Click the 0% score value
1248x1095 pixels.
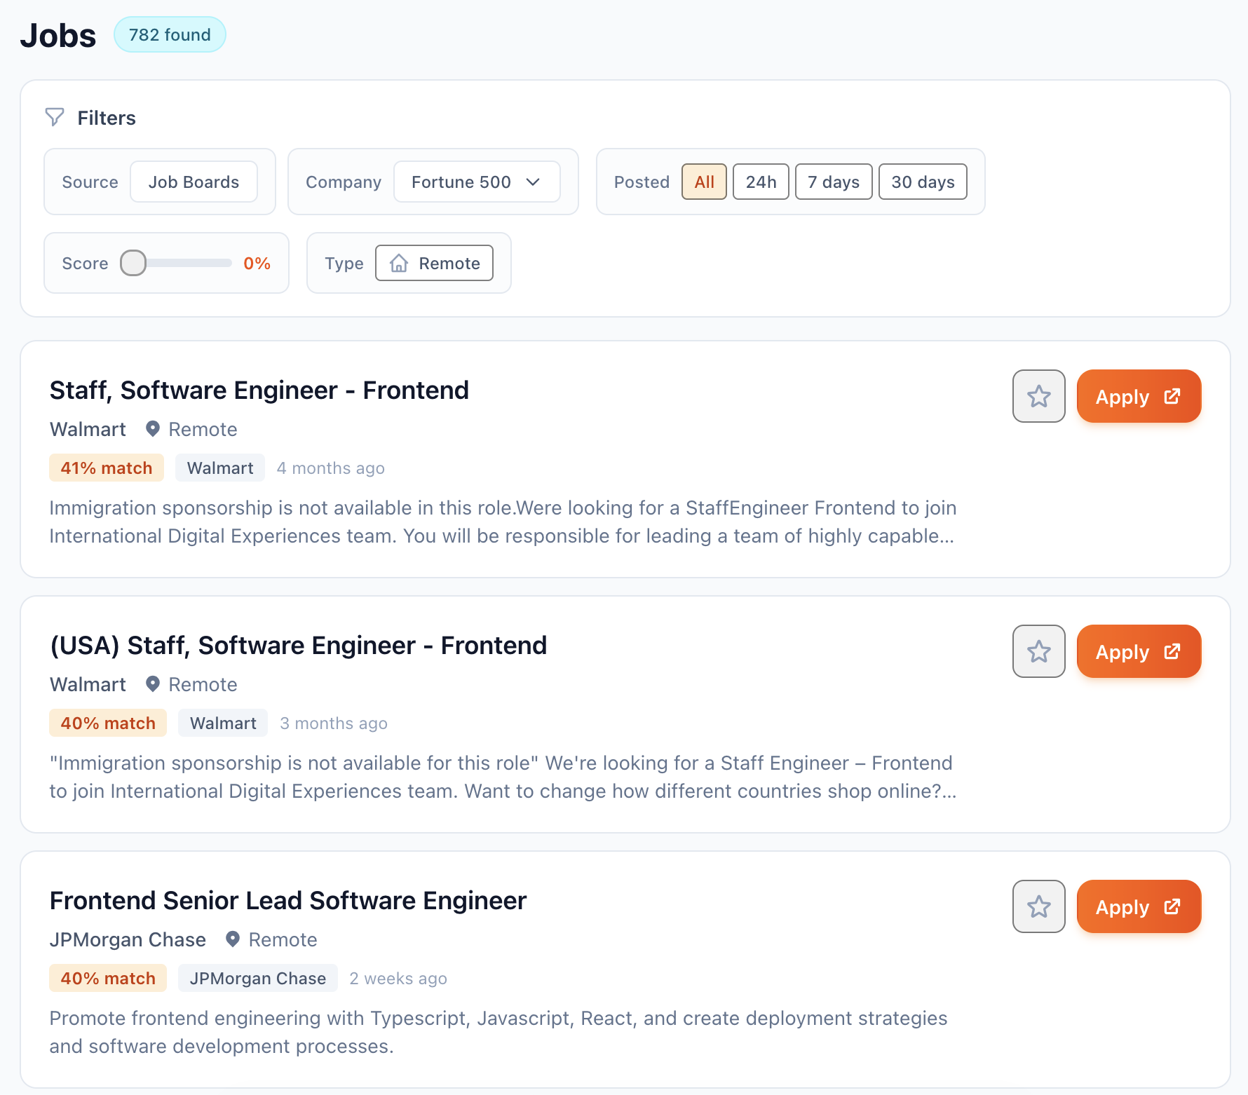[x=257, y=263]
